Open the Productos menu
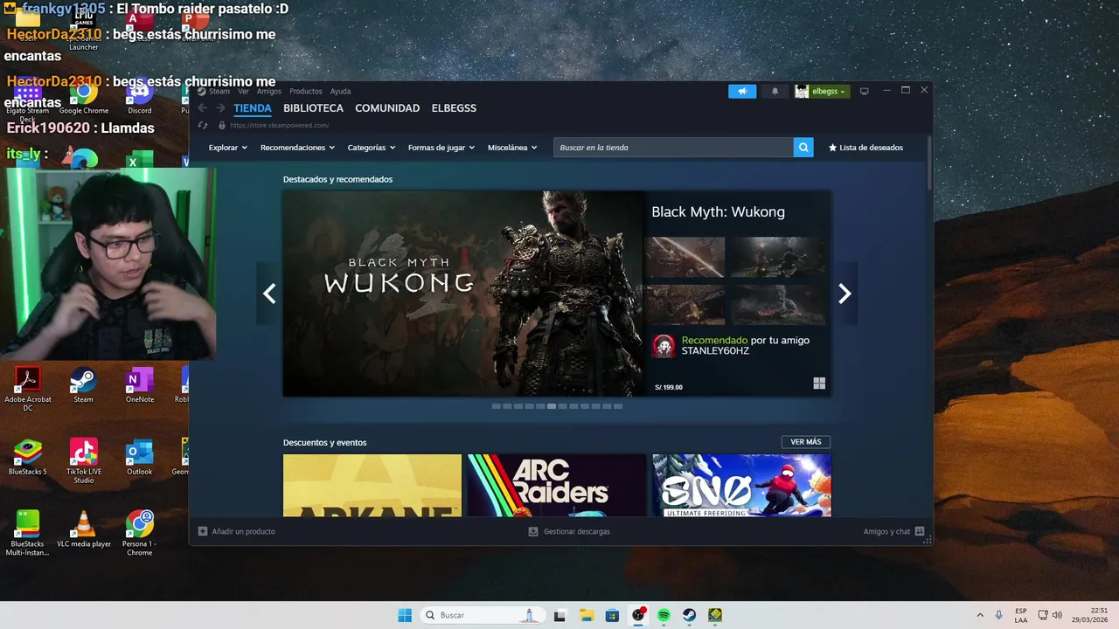The width and height of the screenshot is (1119, 629). point(306,91)
